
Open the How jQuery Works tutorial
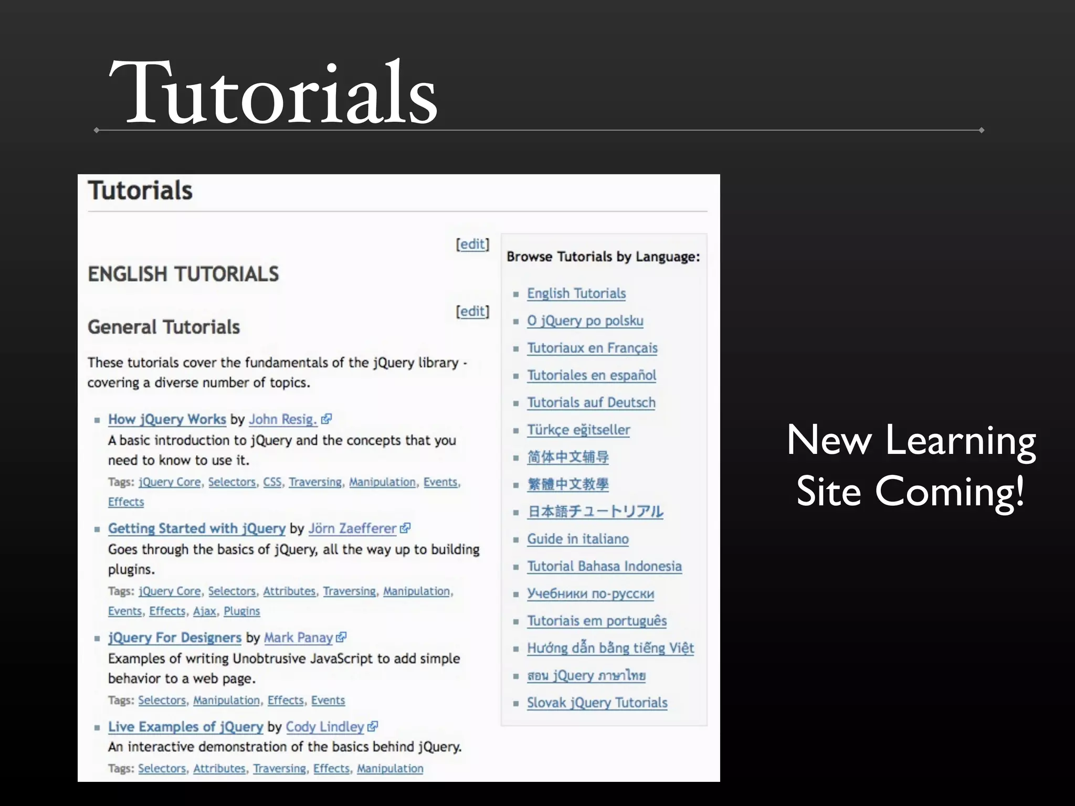click(167, 419)
